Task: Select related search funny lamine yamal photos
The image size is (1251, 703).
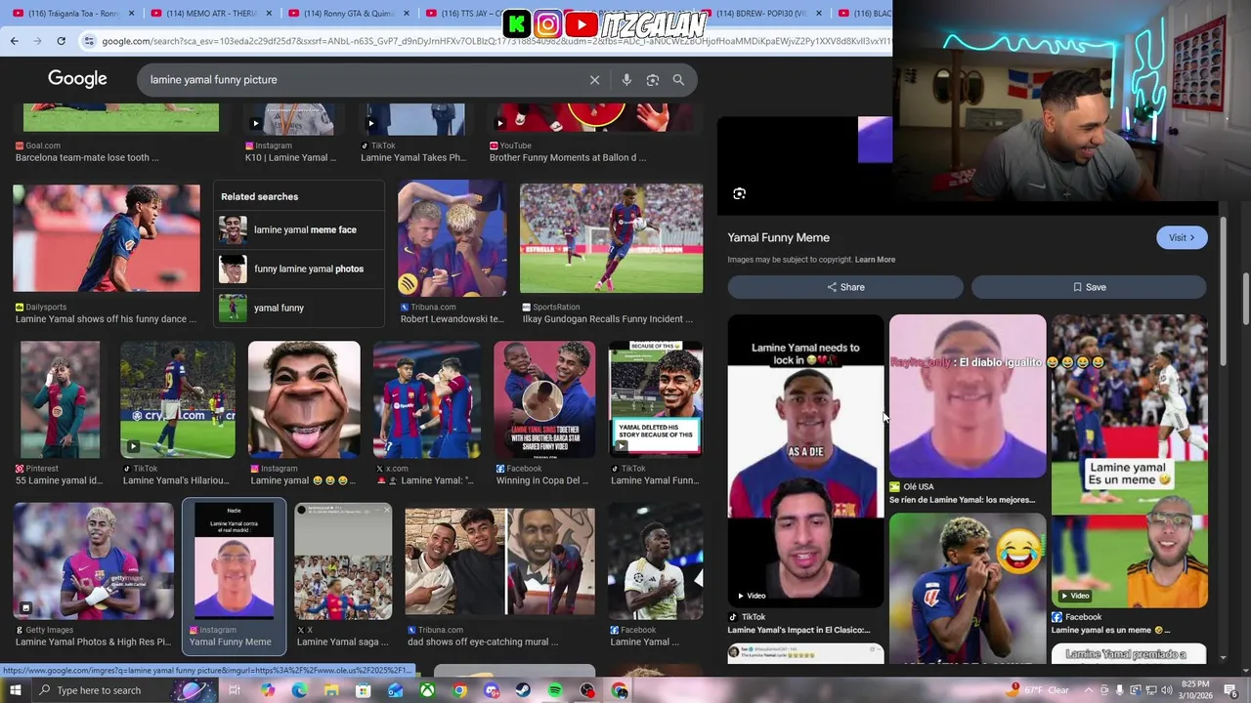Action: point(298,269)
